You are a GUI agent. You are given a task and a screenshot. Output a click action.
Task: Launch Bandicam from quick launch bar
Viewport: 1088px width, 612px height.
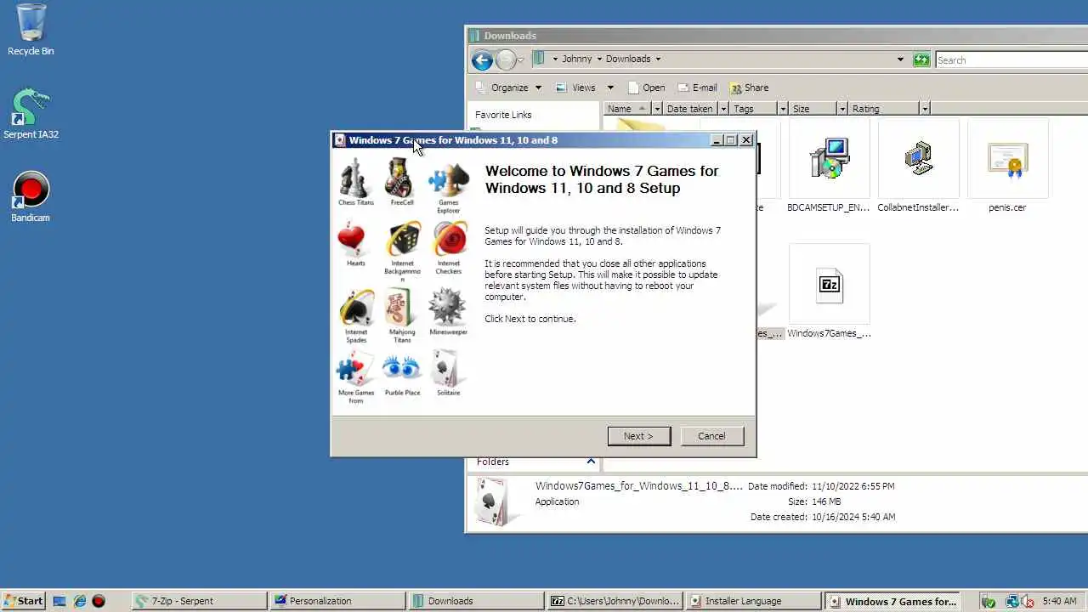[99, 601]
